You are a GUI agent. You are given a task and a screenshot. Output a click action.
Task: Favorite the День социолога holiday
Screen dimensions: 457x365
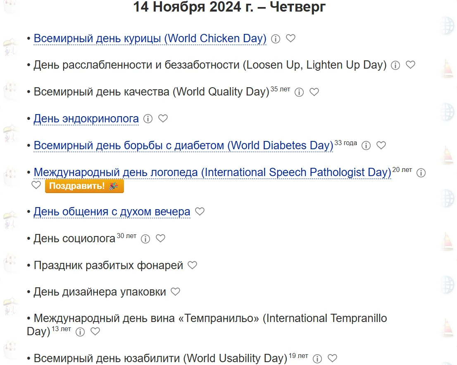pos(160,239)
